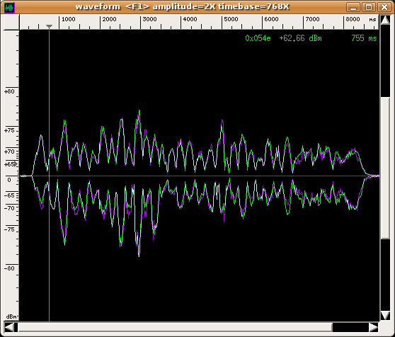Click the +62.66 dBm readout text

click(300, 38)
